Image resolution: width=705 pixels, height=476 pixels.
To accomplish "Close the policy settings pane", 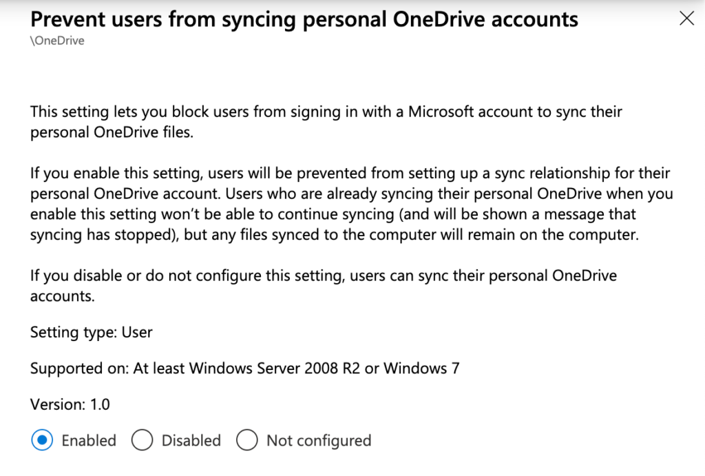I will (x=686, y=19).
